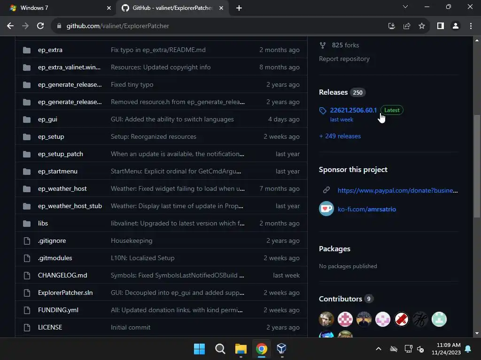
Task: Open the browser side panel
Action: 441,26
